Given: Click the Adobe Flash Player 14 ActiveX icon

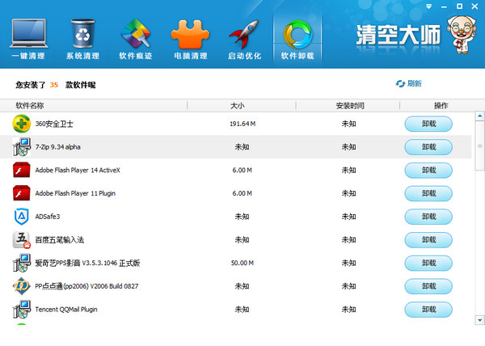Looking at the screenshot, I should 21,170.
